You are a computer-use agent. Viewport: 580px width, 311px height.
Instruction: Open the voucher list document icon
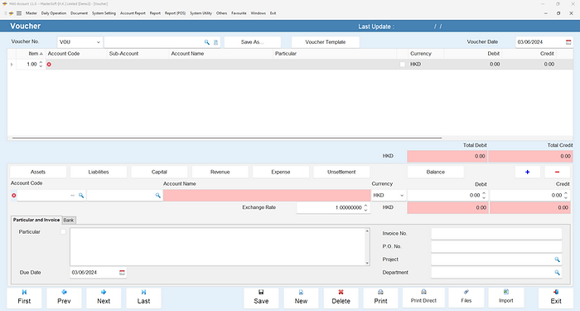coord(215,42)
